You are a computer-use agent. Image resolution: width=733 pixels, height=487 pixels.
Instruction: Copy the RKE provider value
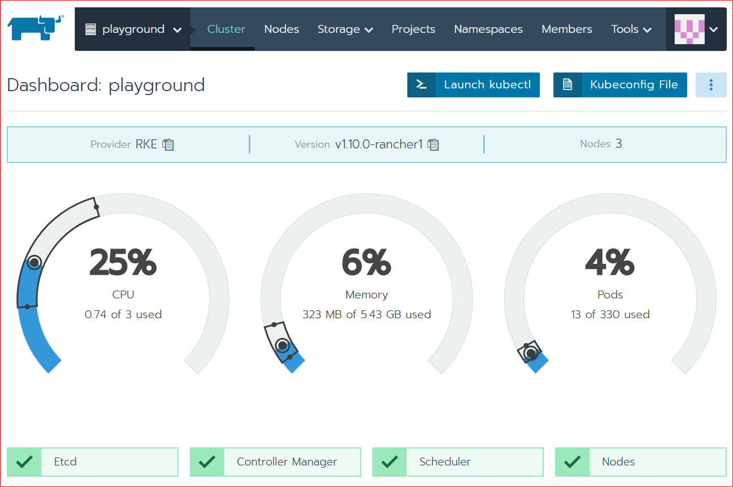pos(168,144)
